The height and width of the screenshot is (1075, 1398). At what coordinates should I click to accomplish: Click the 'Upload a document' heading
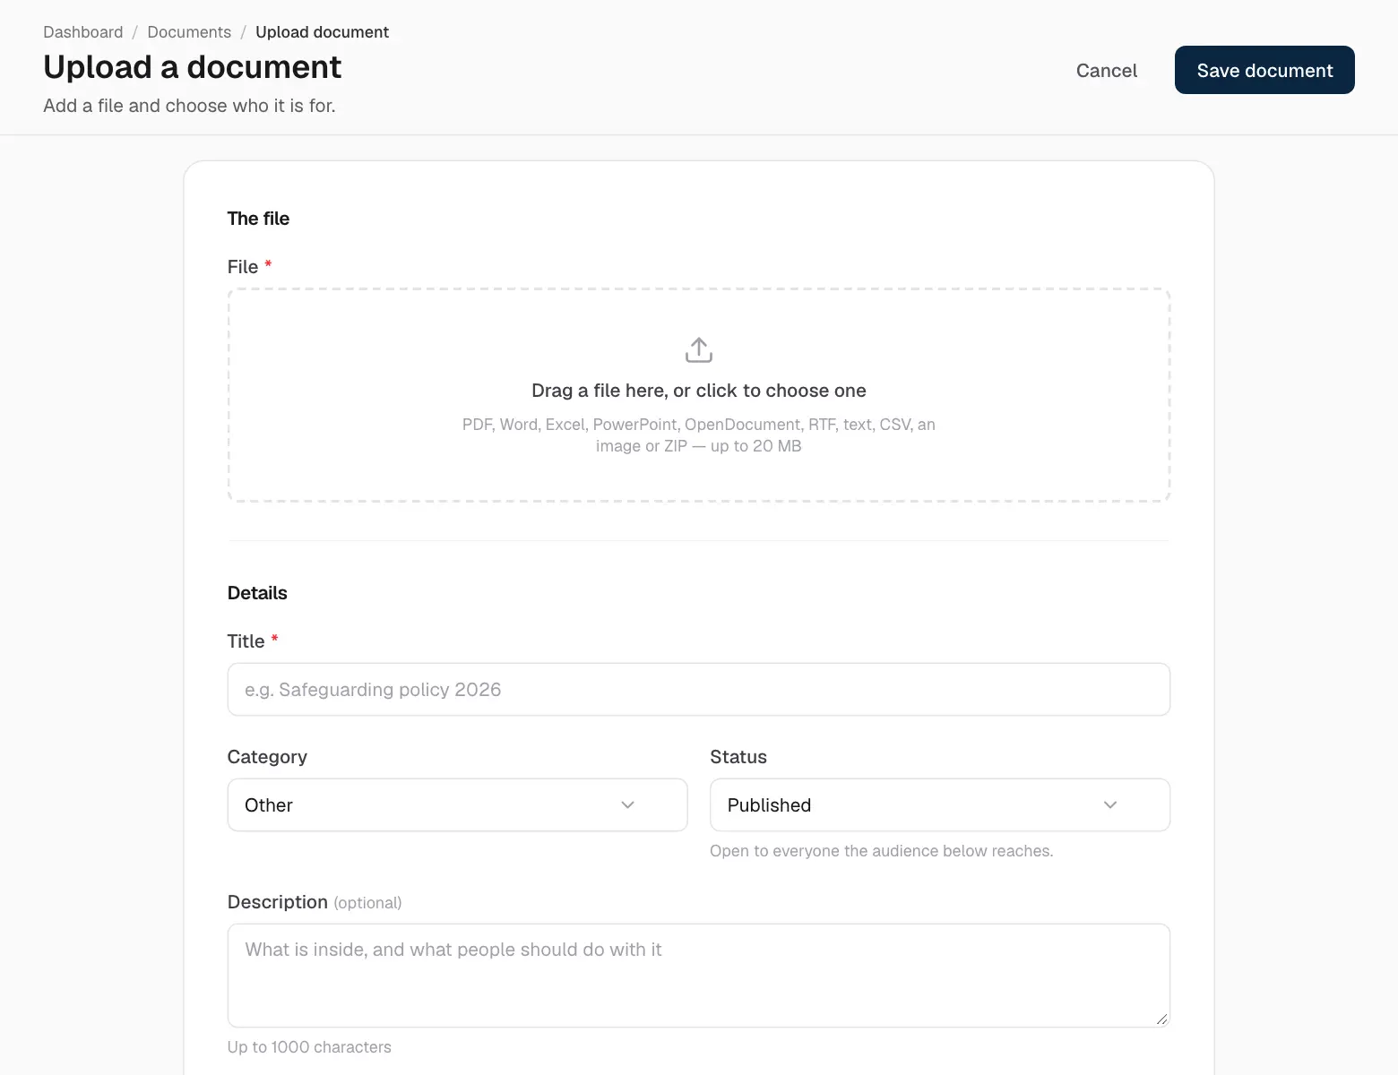192,67
